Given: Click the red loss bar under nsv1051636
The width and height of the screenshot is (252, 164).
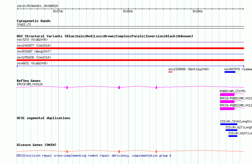Looking at the screenshot, I should pyautogui.click(x=130, y=60).
